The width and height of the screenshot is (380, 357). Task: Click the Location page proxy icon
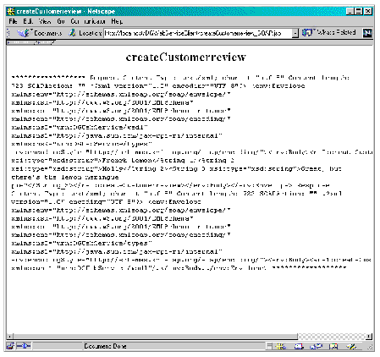point(73,33)
